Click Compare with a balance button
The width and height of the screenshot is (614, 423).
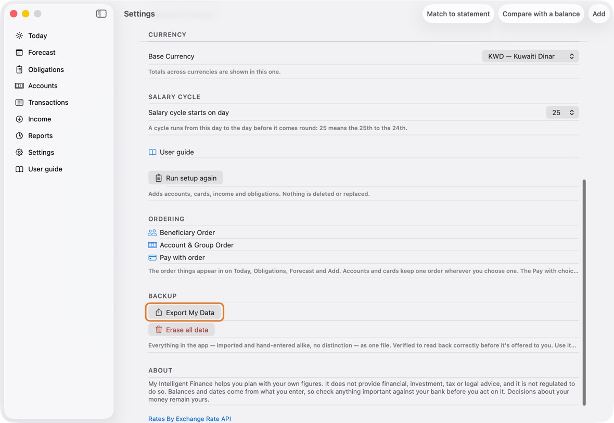(541, 14)
